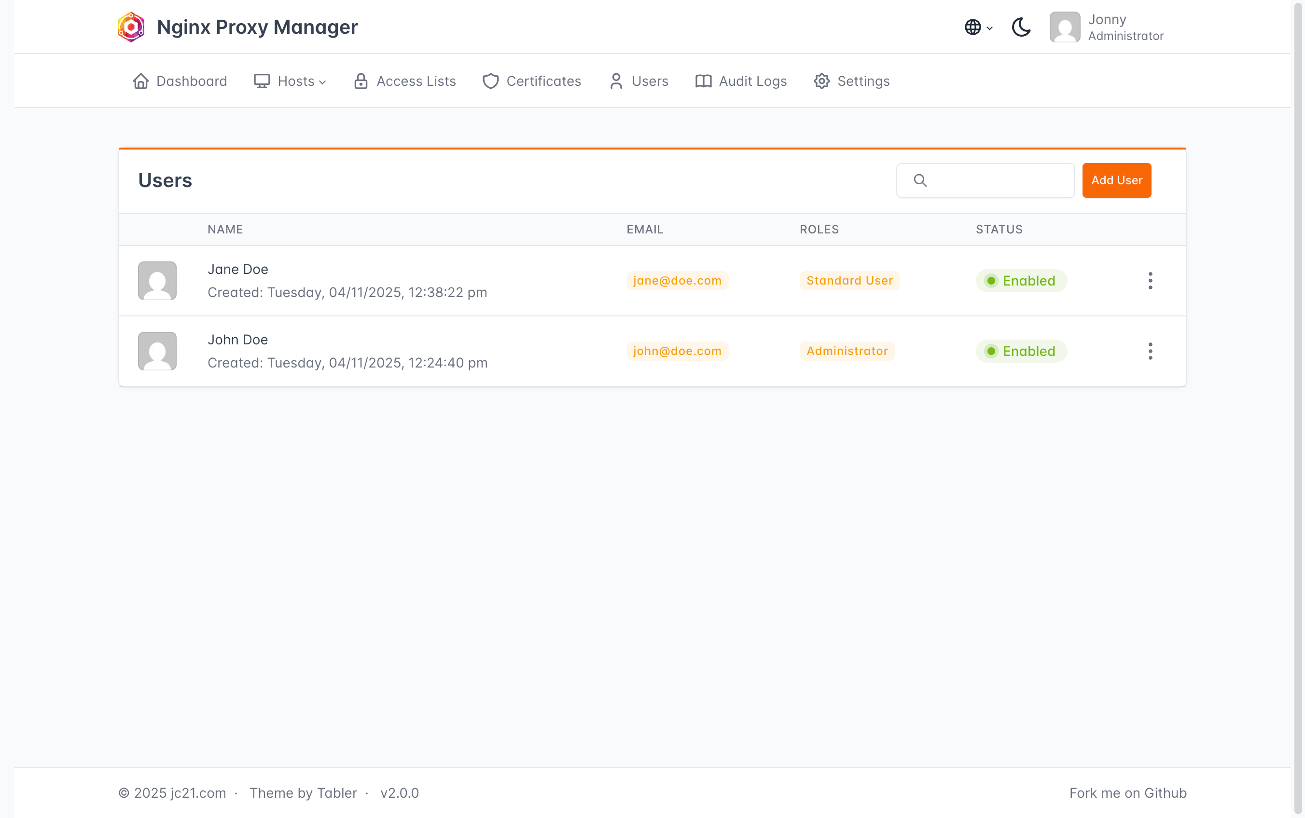Click the search magnifier icon

tap(920, 180)
